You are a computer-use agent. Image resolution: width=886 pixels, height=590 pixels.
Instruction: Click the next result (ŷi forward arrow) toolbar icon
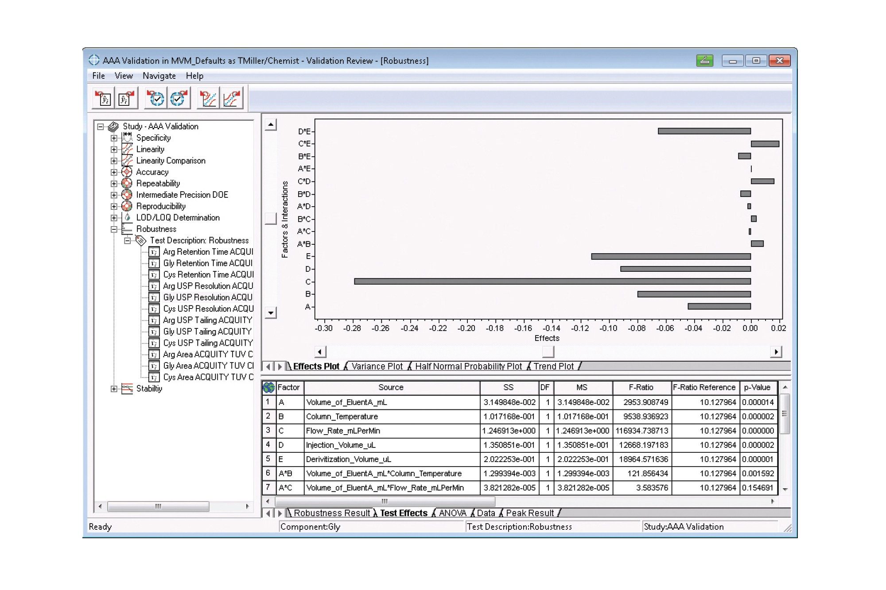tap(126, 98)
